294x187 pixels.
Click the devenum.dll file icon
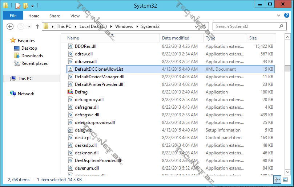coord(71,168)
